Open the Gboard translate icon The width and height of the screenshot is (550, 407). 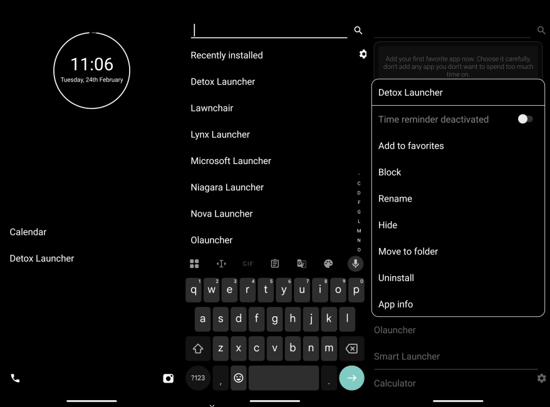(301, 263)
